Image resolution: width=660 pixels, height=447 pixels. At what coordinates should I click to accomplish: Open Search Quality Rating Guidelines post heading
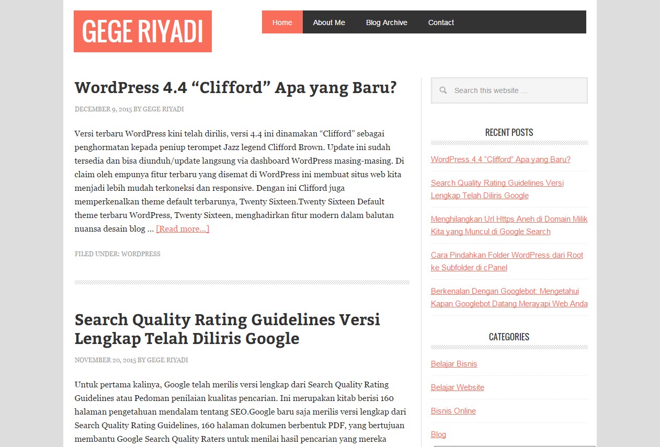click(x=227, y=329)
